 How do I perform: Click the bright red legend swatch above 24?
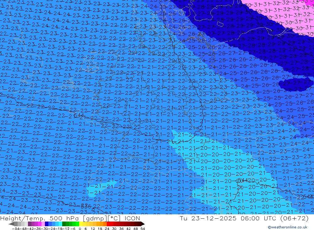(108, 224)
